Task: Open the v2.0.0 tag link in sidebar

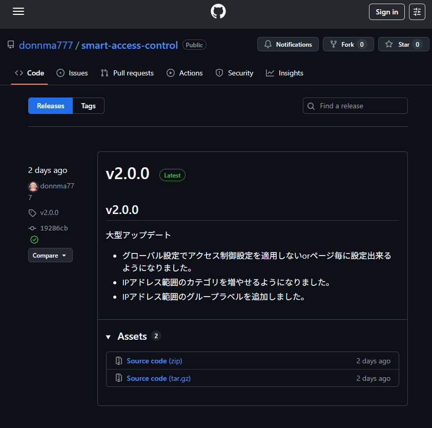Action: click(x=49, y=212)
